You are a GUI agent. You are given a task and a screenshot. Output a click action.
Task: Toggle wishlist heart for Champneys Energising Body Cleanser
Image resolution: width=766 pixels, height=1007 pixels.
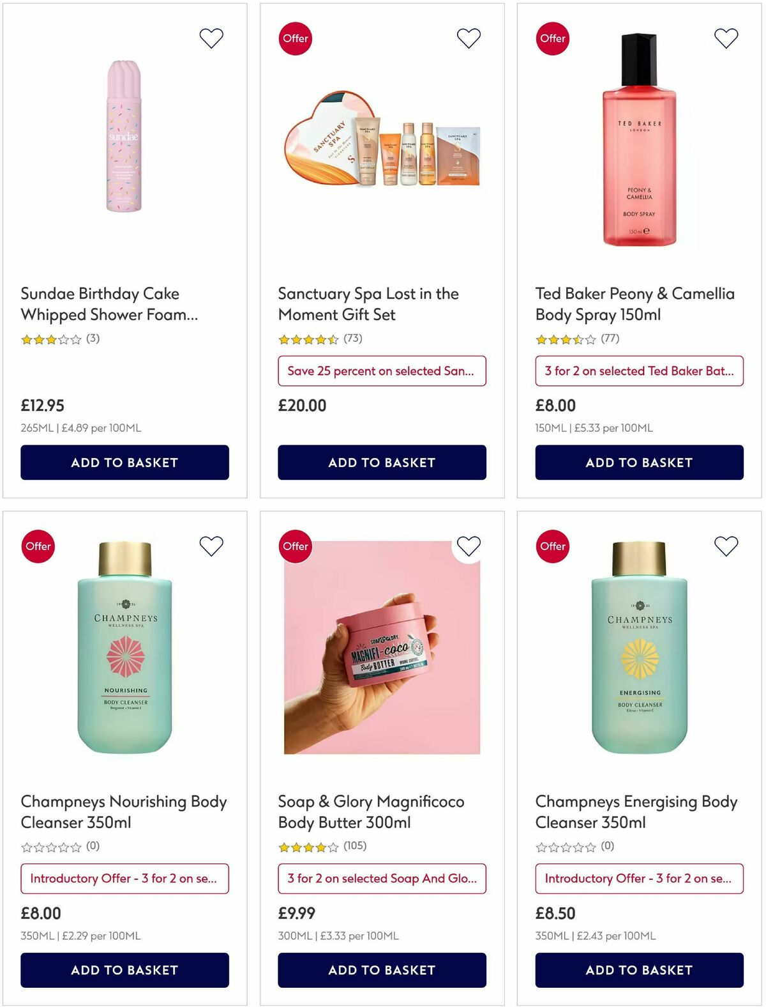coord(725,546)
